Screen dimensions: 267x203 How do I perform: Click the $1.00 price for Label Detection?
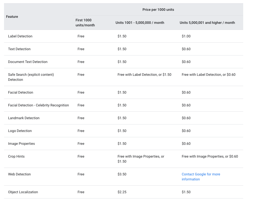[186, 36]
